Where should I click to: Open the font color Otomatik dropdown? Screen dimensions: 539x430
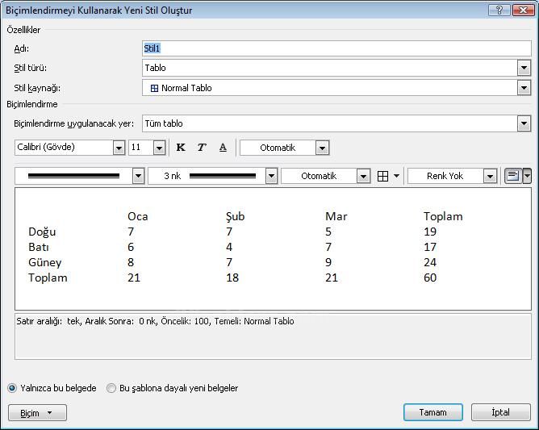[322, 148]
